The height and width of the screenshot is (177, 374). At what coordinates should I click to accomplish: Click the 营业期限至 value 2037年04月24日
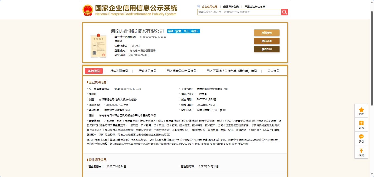tap(209, 167)
